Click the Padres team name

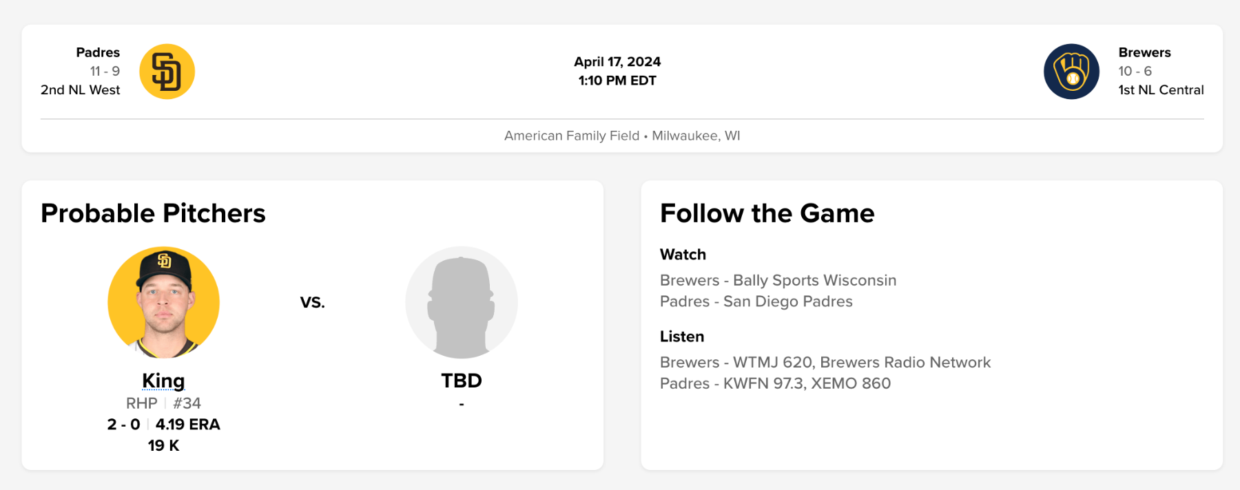(x=98, y=52)
